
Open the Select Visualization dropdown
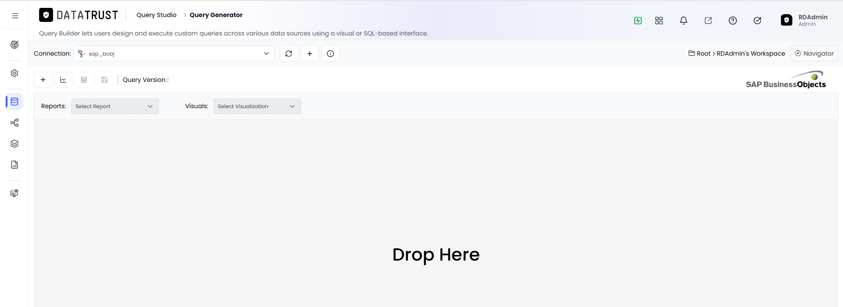tap(257, 106)
